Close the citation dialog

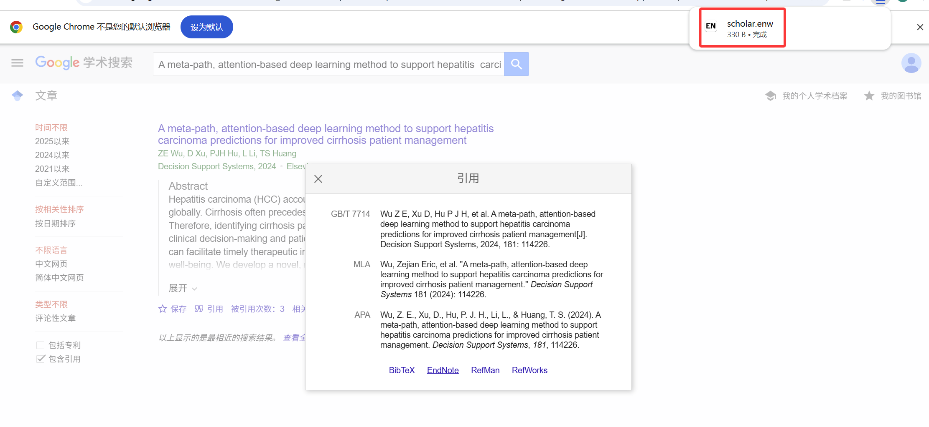coord(318,179)
